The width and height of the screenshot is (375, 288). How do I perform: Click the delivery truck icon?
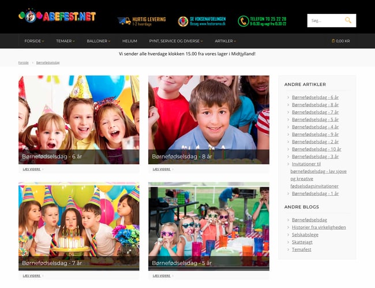123,21
